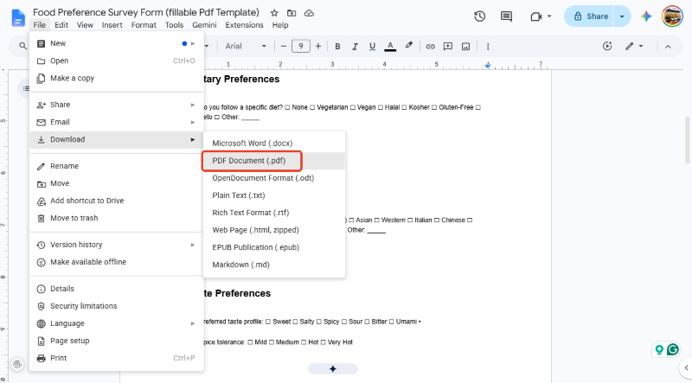Open the File menu
This screenshot has height=383, width=692.
tap(39, 25)
